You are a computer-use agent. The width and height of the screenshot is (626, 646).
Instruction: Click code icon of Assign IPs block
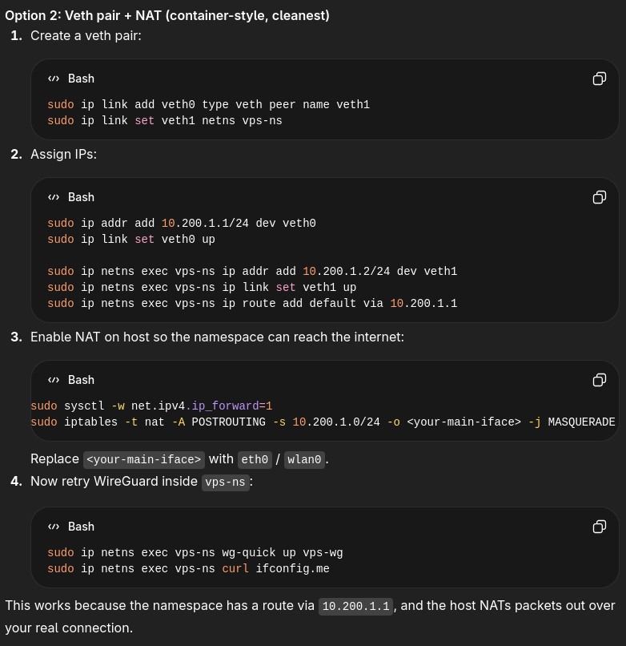(x=54, y=197)
